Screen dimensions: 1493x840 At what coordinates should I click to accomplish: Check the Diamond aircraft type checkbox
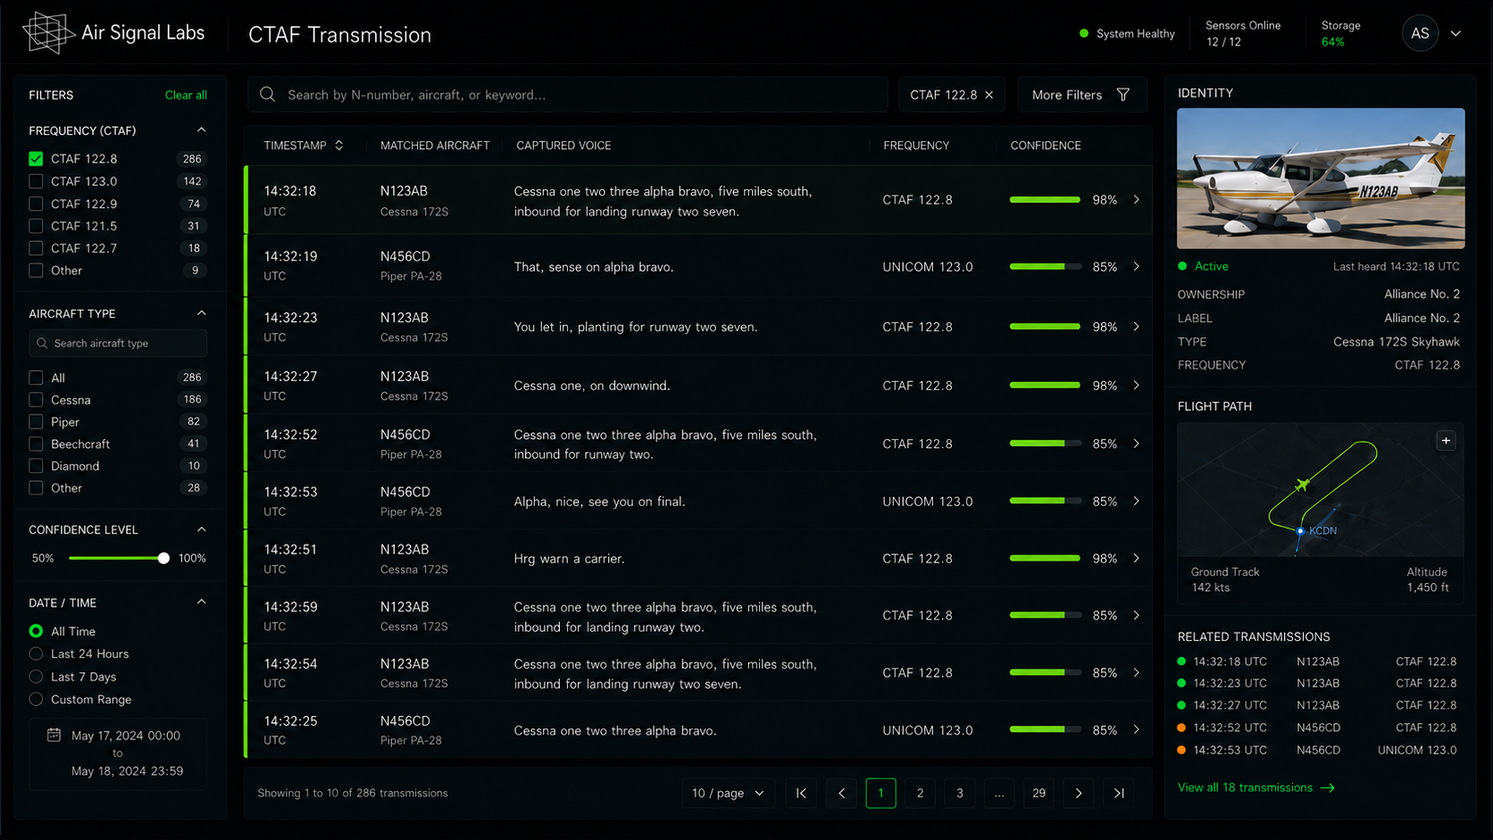(x=36, y=466)
